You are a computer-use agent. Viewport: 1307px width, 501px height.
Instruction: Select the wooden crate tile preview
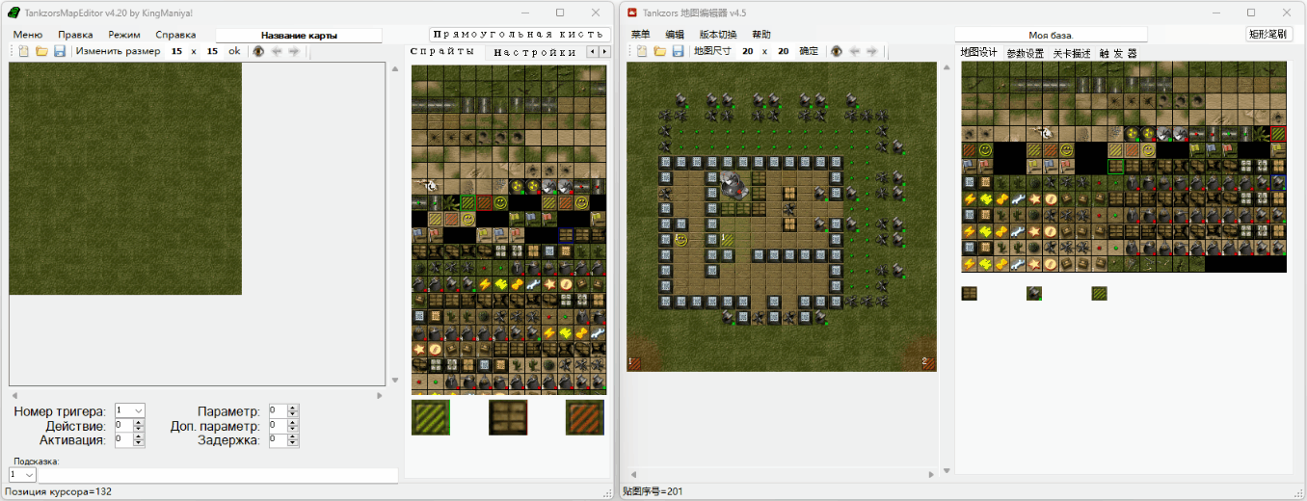(x=508, y=417)
